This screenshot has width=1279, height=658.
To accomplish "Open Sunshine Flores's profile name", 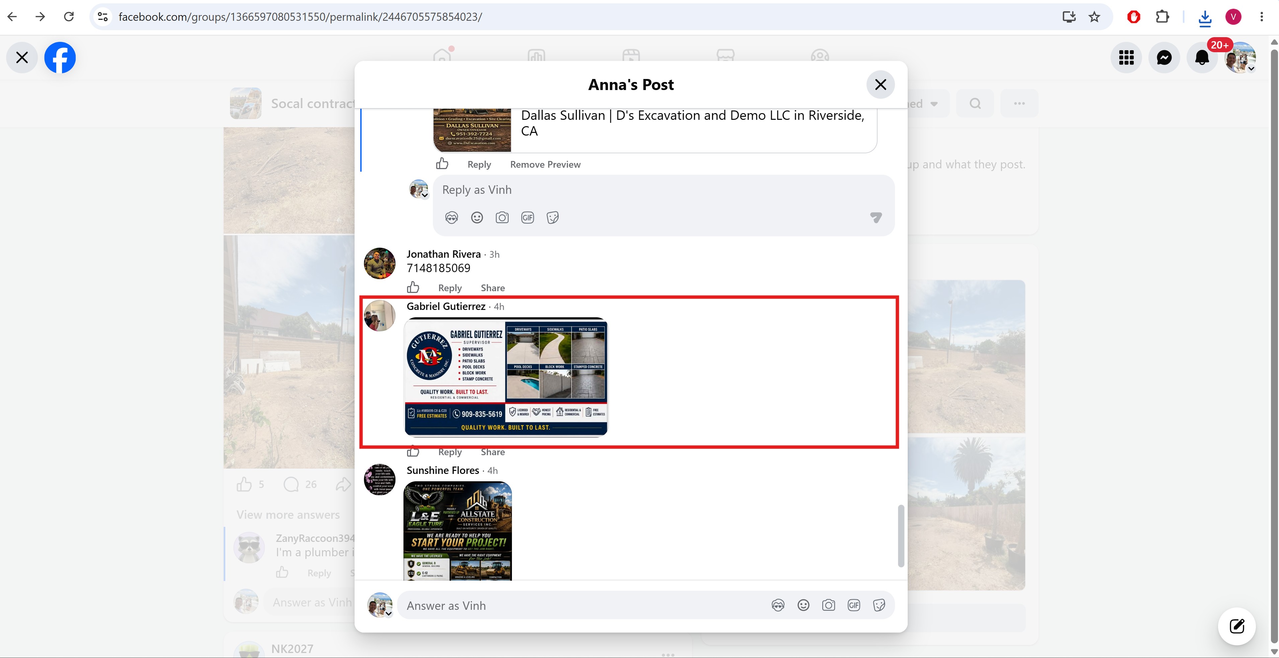I will coord(443,471).
